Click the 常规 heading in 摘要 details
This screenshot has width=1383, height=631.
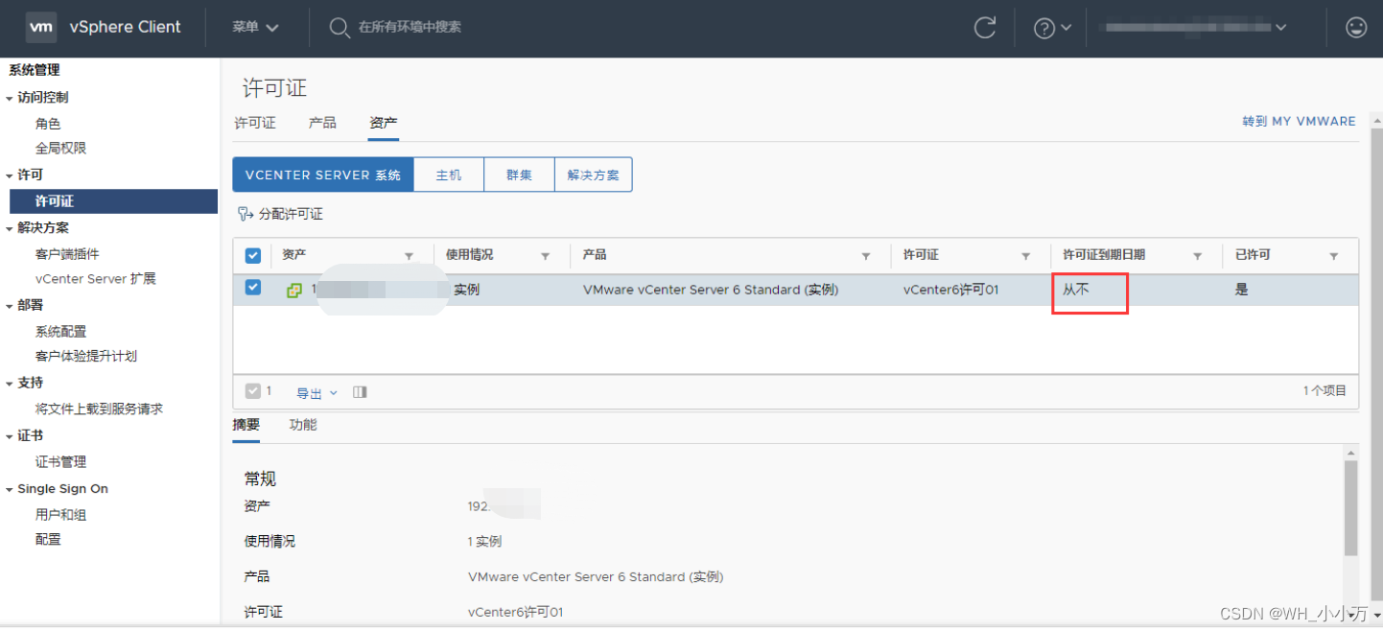pyautogui.click(x=260, y=479)
